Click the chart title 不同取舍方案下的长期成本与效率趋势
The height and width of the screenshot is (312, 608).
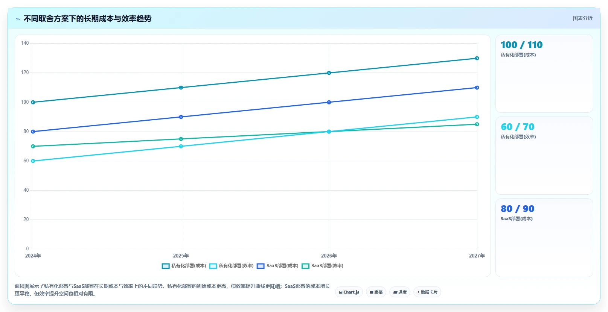coord(87,18)
